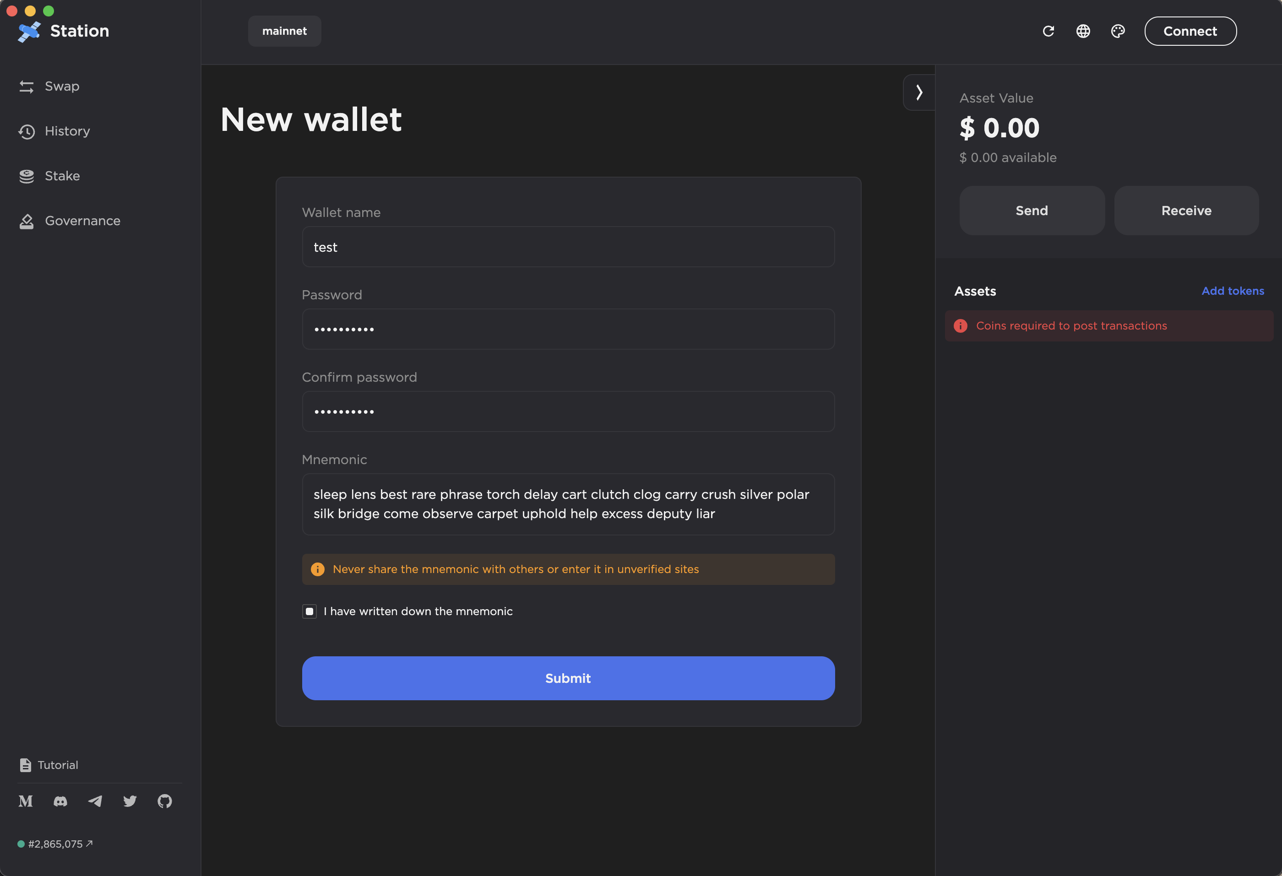Navigate to the Stake page
Screen dimensions: 1282x876
62,176
